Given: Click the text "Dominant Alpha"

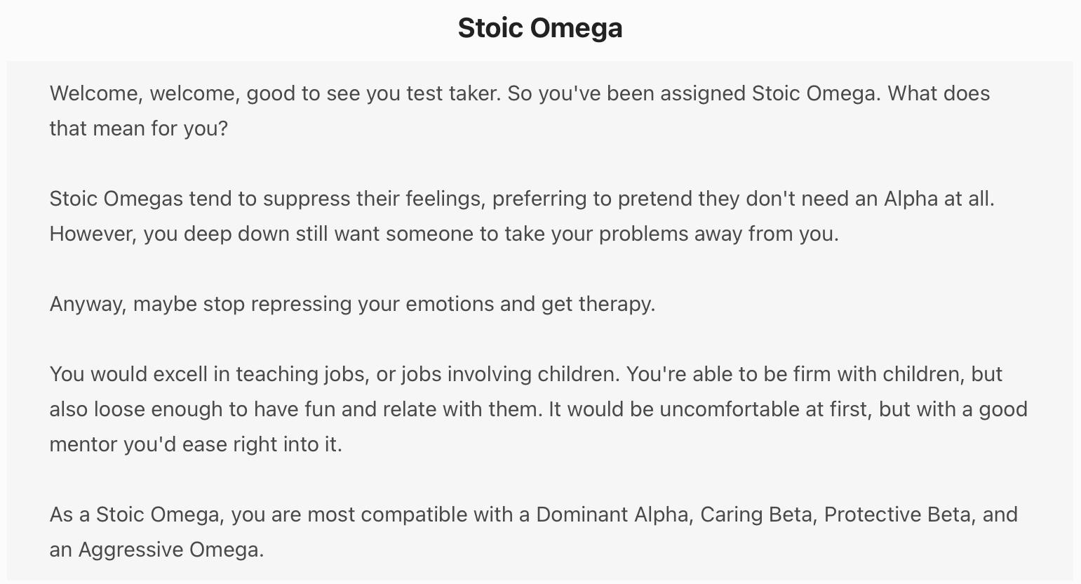Looking at the screenshot, I should click(x=612, y=515).
